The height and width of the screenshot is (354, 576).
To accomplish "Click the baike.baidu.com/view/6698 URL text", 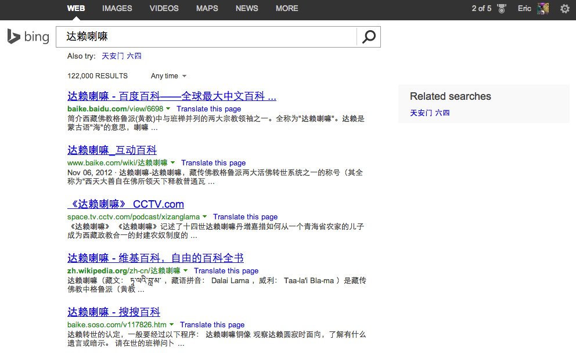I will 116,109.
